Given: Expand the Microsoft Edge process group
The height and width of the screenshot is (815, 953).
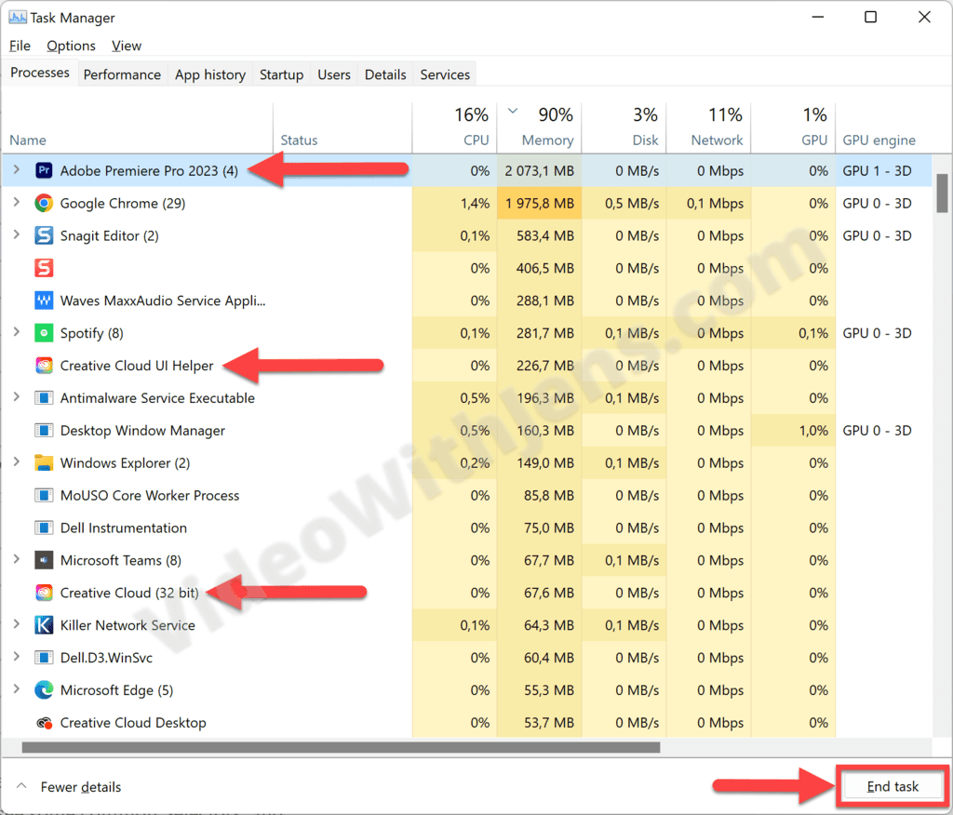Looking at the screenshot, I should point(17,689).
